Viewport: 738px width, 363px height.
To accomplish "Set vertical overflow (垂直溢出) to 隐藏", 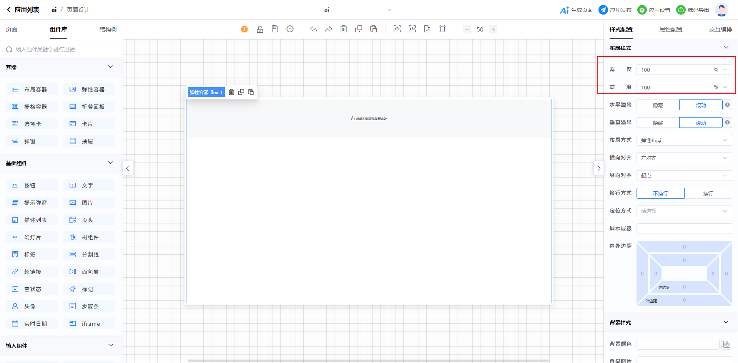I will click(658, 123).
